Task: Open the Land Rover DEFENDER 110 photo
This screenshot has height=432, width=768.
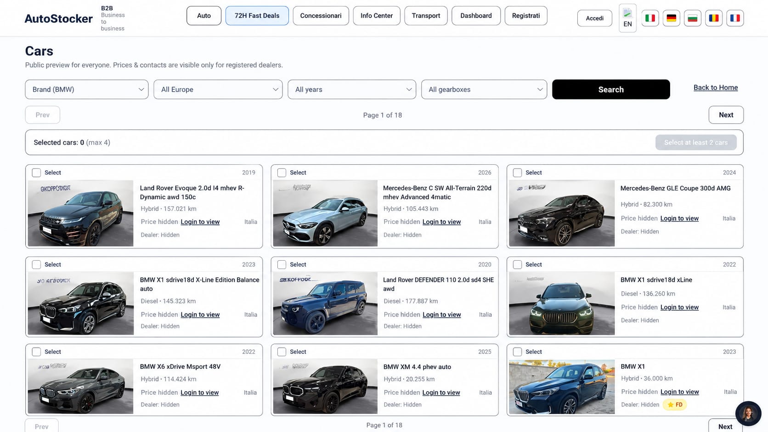Action: pos(325,303)
